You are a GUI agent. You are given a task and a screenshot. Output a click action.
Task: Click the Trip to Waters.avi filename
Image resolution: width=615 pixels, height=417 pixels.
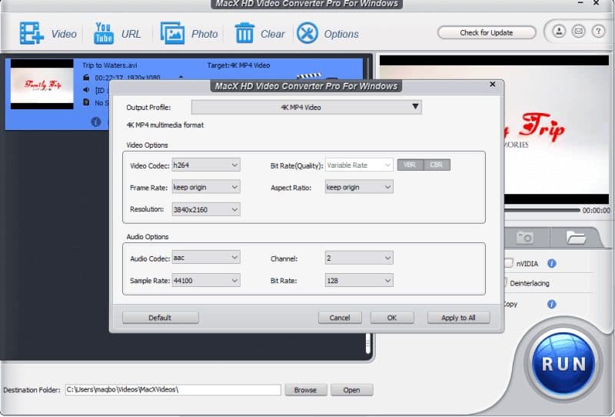point(109,65)
